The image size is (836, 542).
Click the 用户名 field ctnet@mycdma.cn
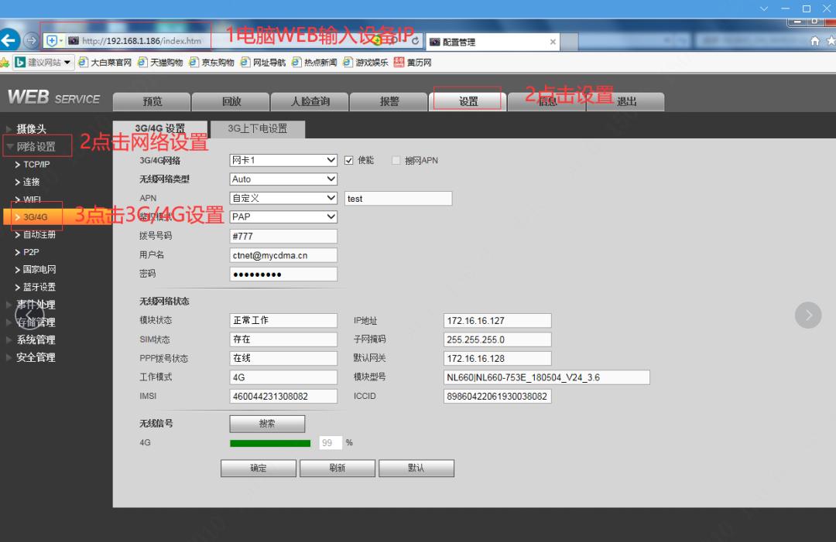coord(283,255)
